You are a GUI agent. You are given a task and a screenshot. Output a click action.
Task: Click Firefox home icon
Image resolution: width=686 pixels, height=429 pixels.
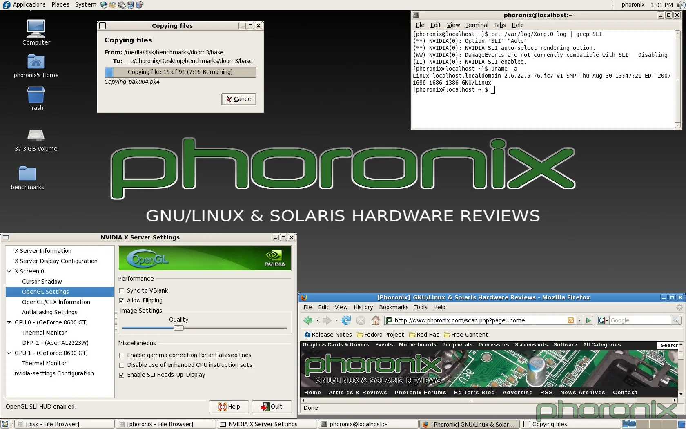[x=376, y=320]
